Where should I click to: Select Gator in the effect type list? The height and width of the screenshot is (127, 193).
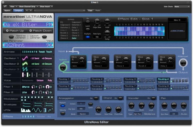pos(76,38)
